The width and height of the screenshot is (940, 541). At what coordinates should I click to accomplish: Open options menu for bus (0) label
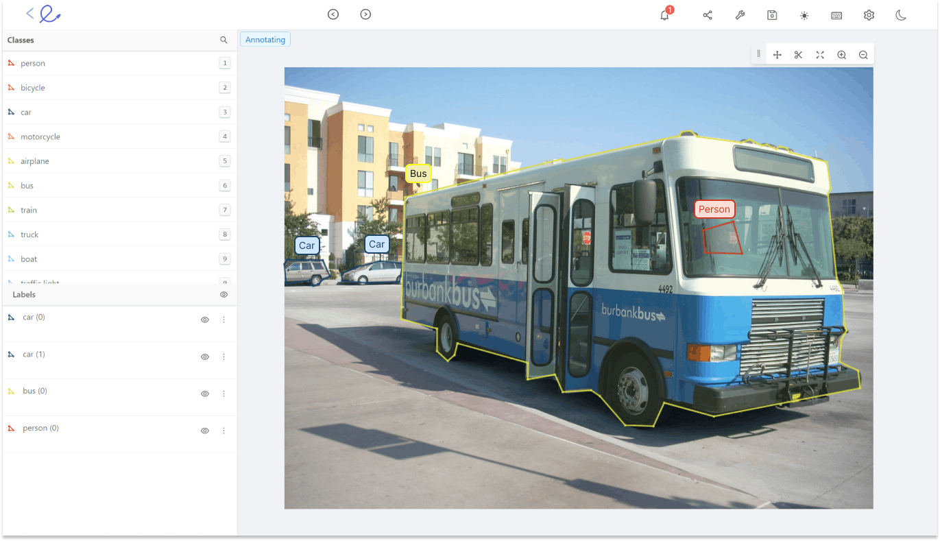coord(224,394)
